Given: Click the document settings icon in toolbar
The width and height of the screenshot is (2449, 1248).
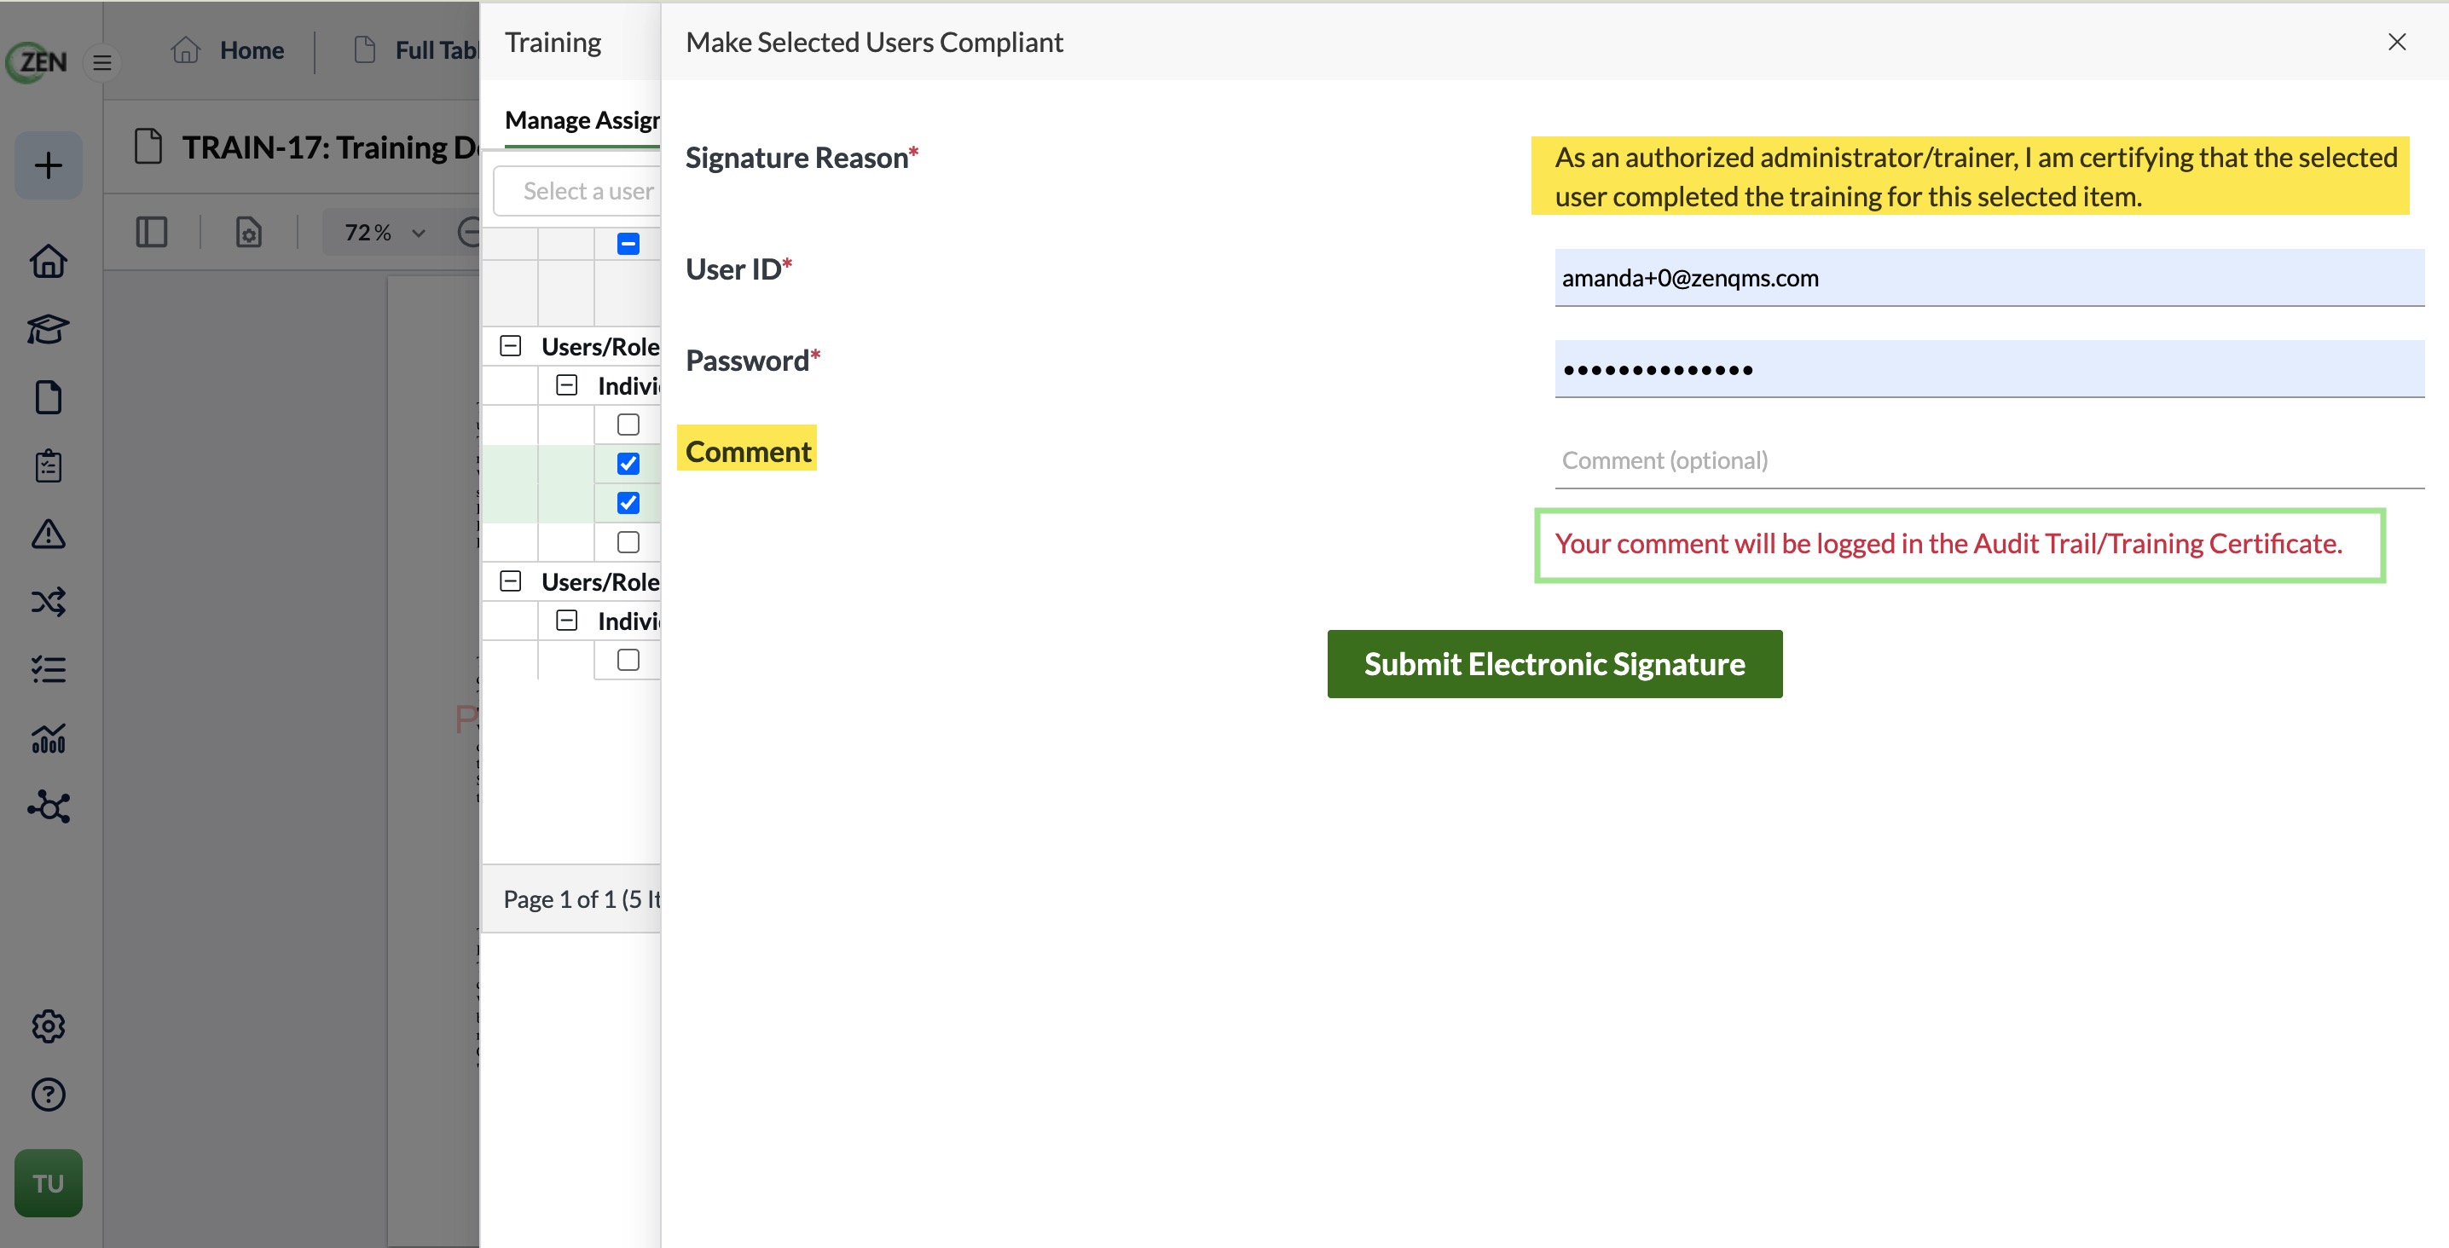Looking at the screenshot, I should [x=249, y=232].
